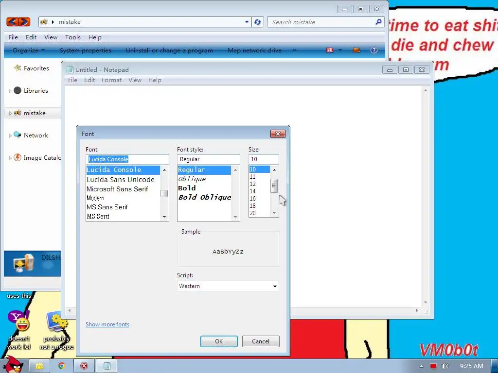The height and width of the screenshot is (373, 498).
Task: Show hidden tray icons arrow
Action: (422, 366)
